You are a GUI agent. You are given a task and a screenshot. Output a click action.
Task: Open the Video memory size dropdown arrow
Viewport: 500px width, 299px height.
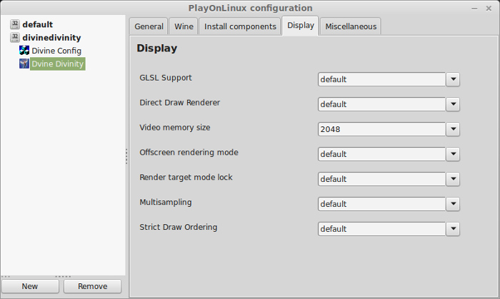(x=453, y=129)
